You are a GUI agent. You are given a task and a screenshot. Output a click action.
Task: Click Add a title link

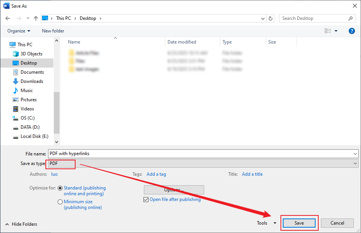coord(252,174)
